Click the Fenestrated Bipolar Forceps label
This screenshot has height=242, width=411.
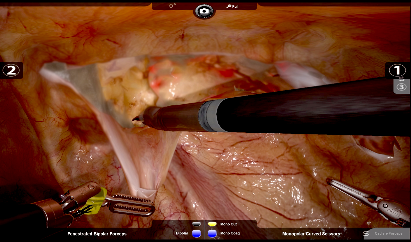point(97,234)
